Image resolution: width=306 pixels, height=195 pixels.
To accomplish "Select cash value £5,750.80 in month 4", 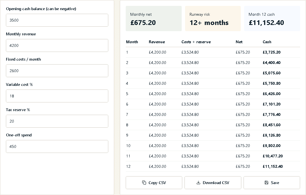I will tap(271, 84).
